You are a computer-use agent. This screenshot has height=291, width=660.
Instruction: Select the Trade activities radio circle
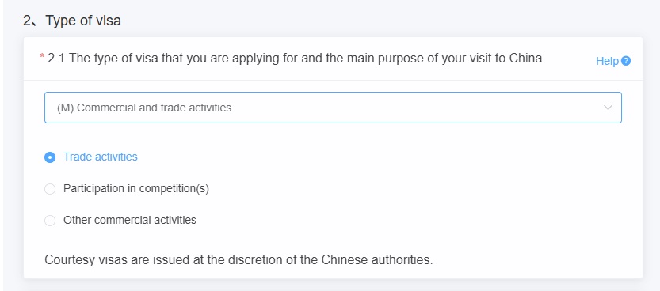click(50, 157)
